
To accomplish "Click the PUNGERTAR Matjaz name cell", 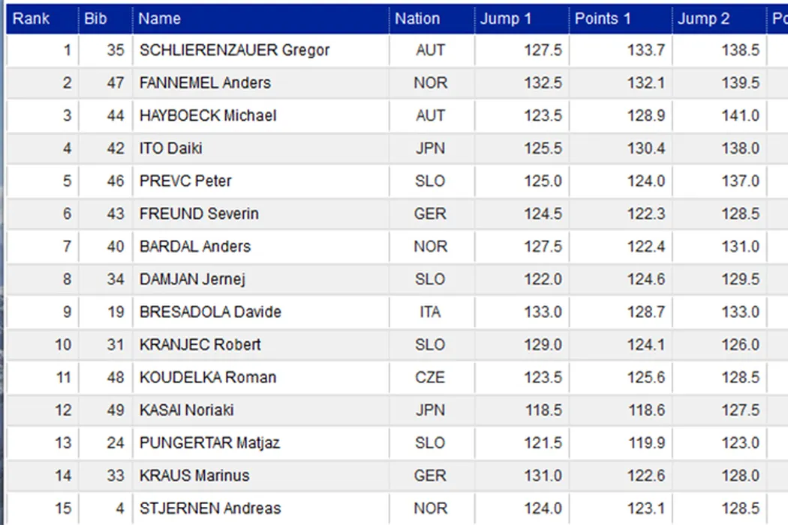I will [x=209, y=442].
